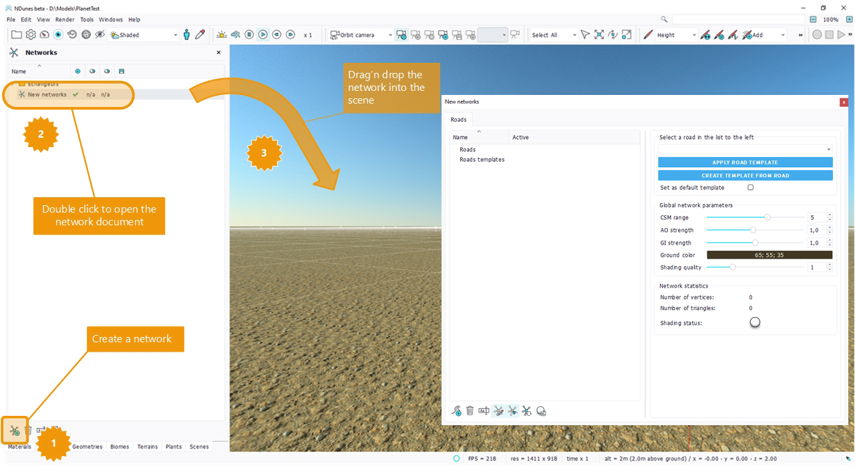Click the create network icon in Networks panel
The height and width of the screenshot is (468, 855).
pyautogui.click(x=14, y=431)
